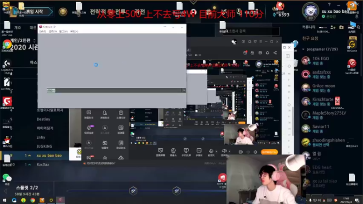Click the record icon near orange button
The image size is (363, 204).
241,152
